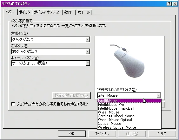Select IntelliMouse Pro in the list
Screen dimensions: 179x140
click(129, 105)
